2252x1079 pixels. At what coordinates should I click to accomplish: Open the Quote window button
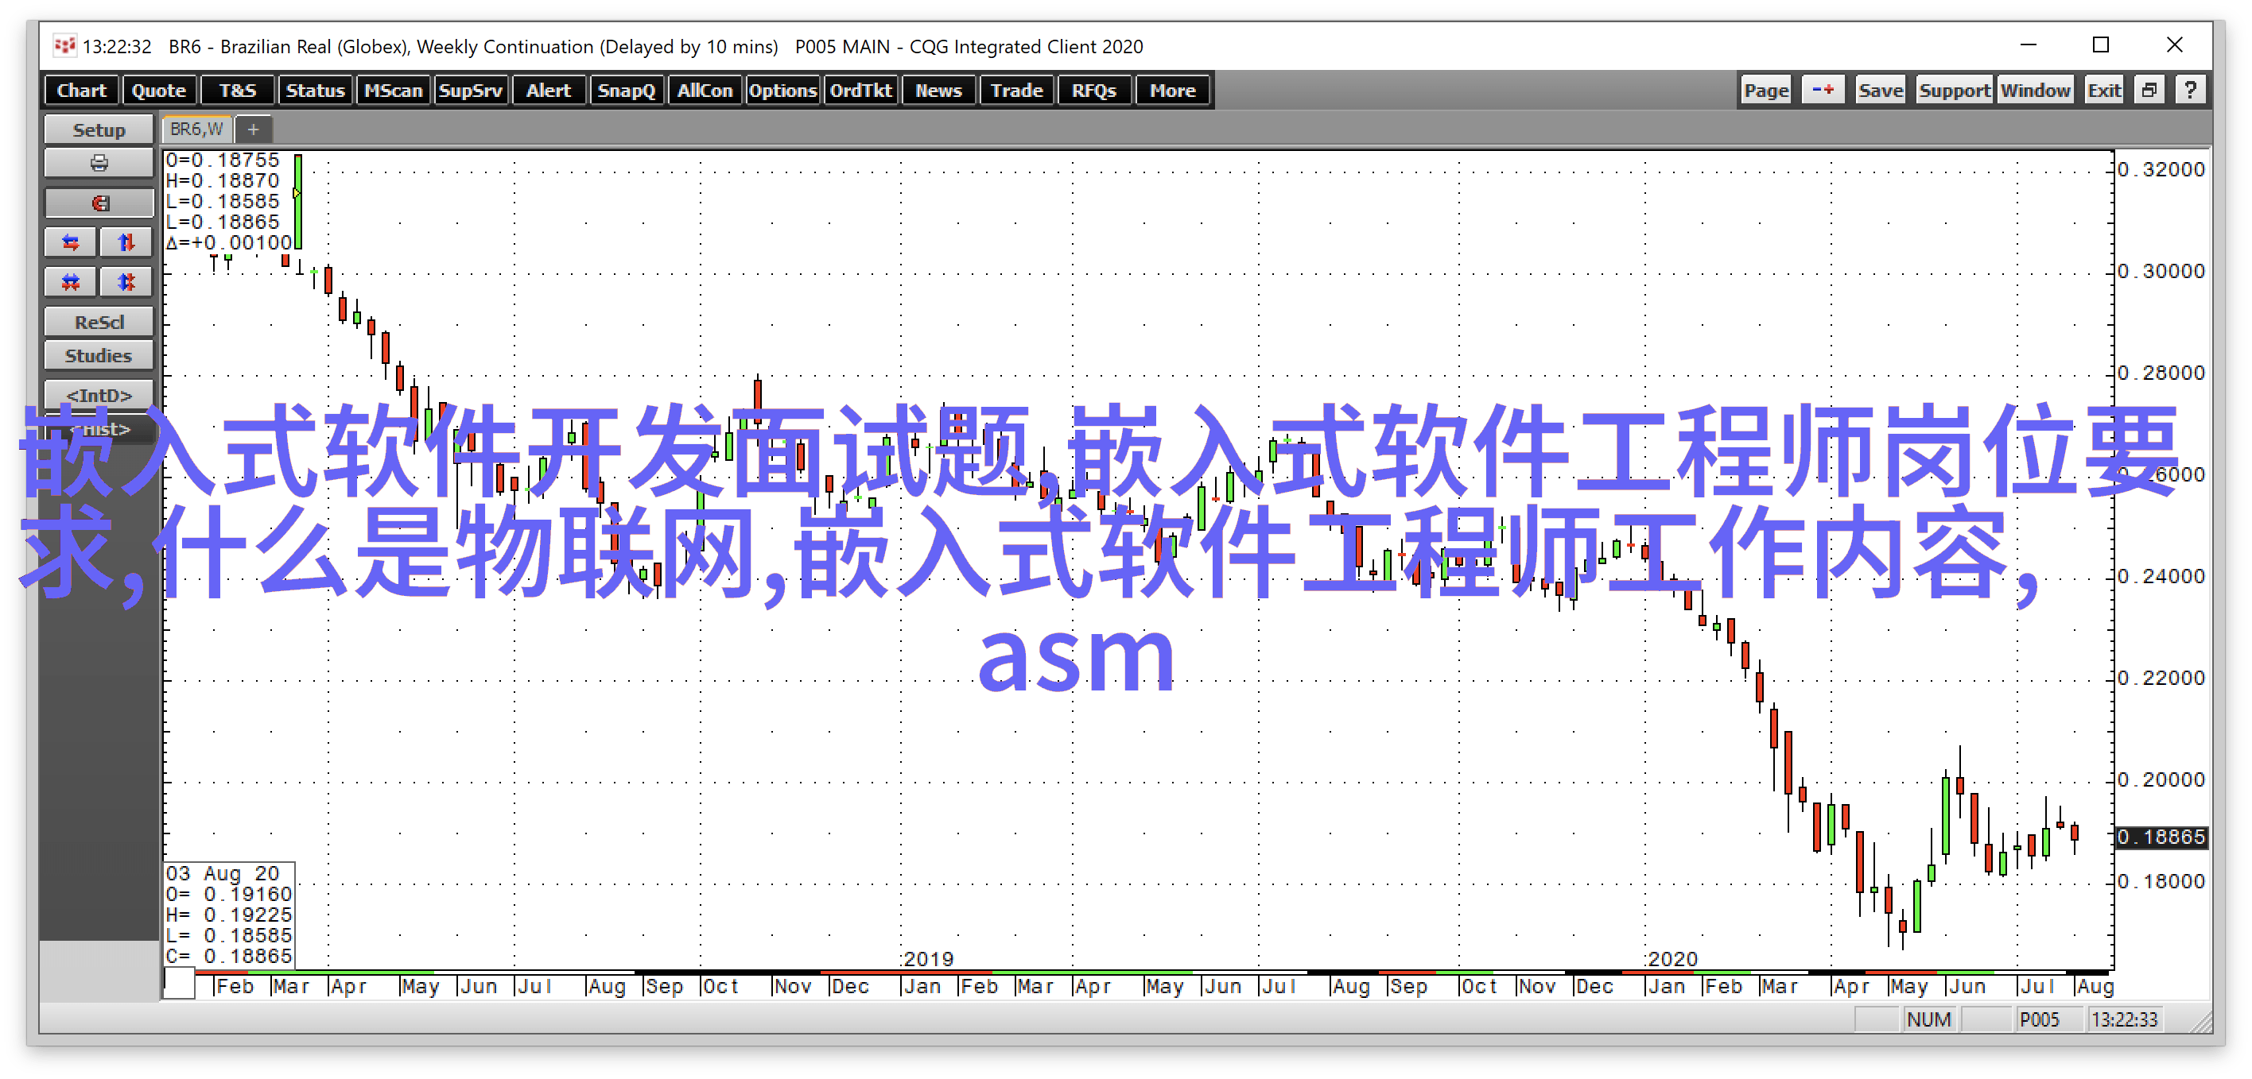[159, 90]
